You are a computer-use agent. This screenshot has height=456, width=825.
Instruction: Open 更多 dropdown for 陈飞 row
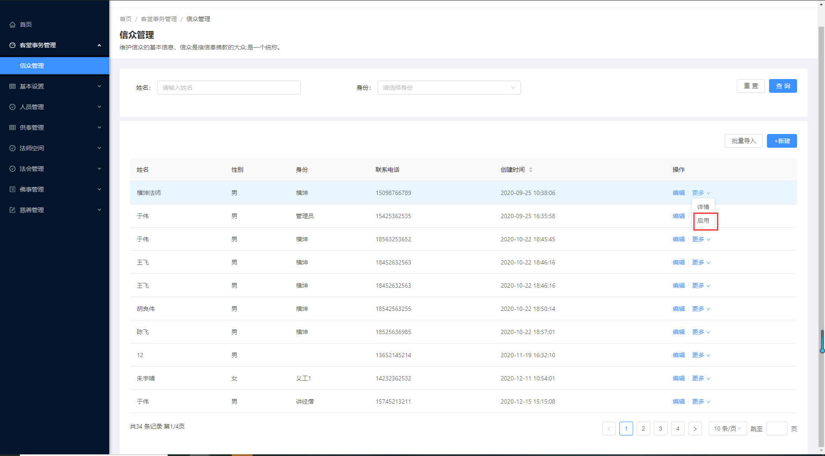701,332
